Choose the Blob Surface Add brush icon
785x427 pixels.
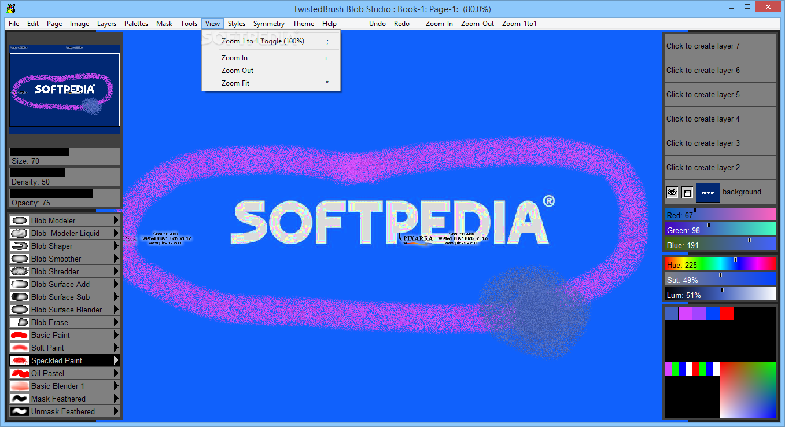tap(20, 284)
